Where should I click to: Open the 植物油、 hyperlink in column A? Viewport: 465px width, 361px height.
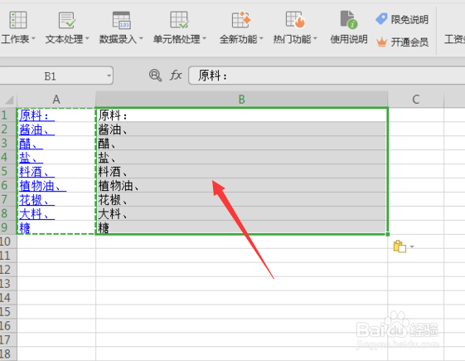pyautogui.click(x=43, y=186)
